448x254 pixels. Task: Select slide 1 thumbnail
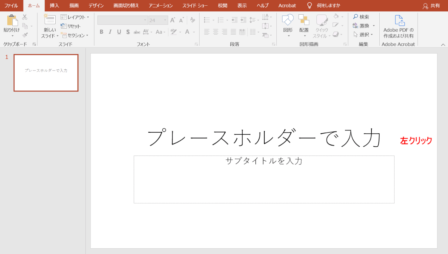[x=46, y=73]
